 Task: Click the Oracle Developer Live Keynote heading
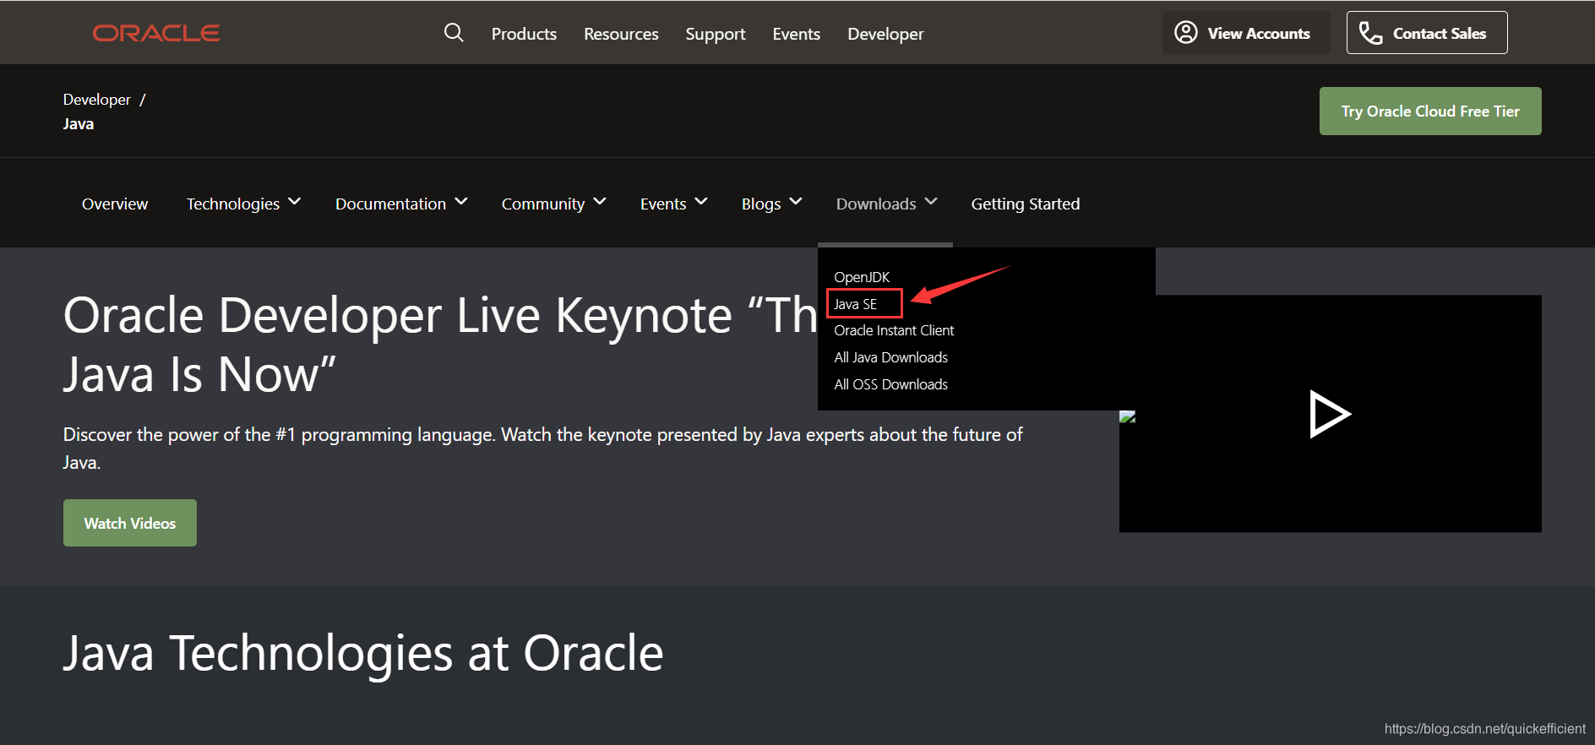[440, 345]
